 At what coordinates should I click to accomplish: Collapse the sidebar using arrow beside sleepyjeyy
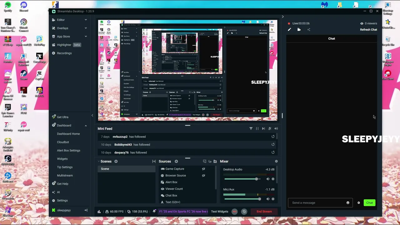pos(86,210)
